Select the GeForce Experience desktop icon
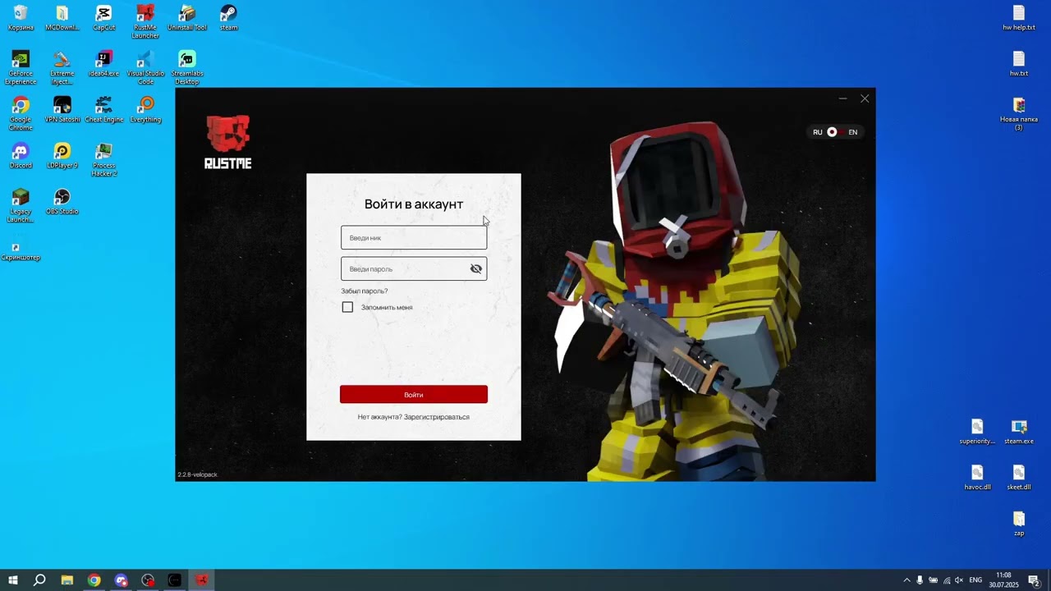Screen dimensions: 1051x591 (x=21, y=68)
